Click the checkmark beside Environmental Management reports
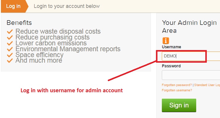This screenshot has width=220, height=118. point(10,49)
